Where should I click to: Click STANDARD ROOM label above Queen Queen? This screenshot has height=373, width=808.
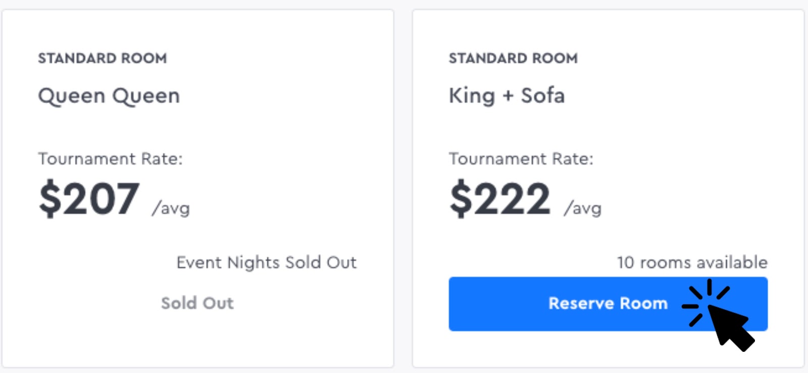point(103,59)
